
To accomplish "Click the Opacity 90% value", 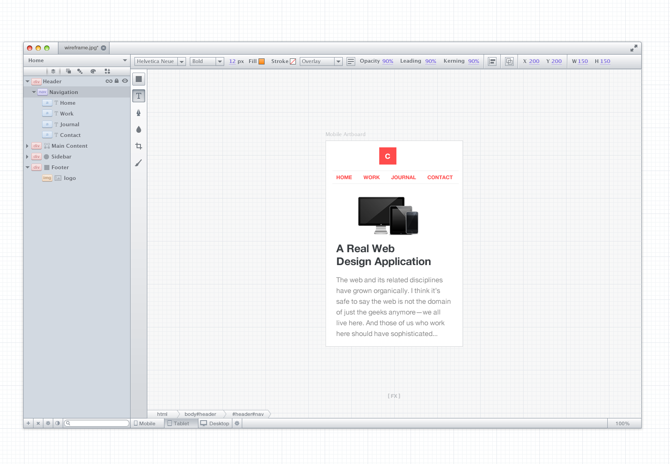I will [x=388, y=61].
